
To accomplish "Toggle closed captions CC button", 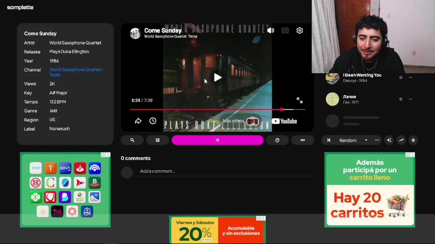I will (285, 30).
